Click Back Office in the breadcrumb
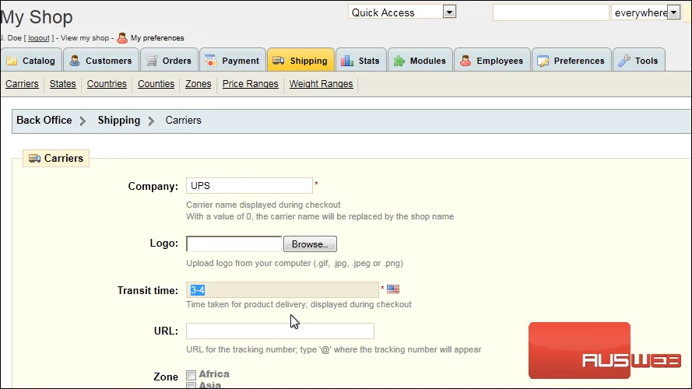This screenshot has height=389, width=692. (44, 120)
